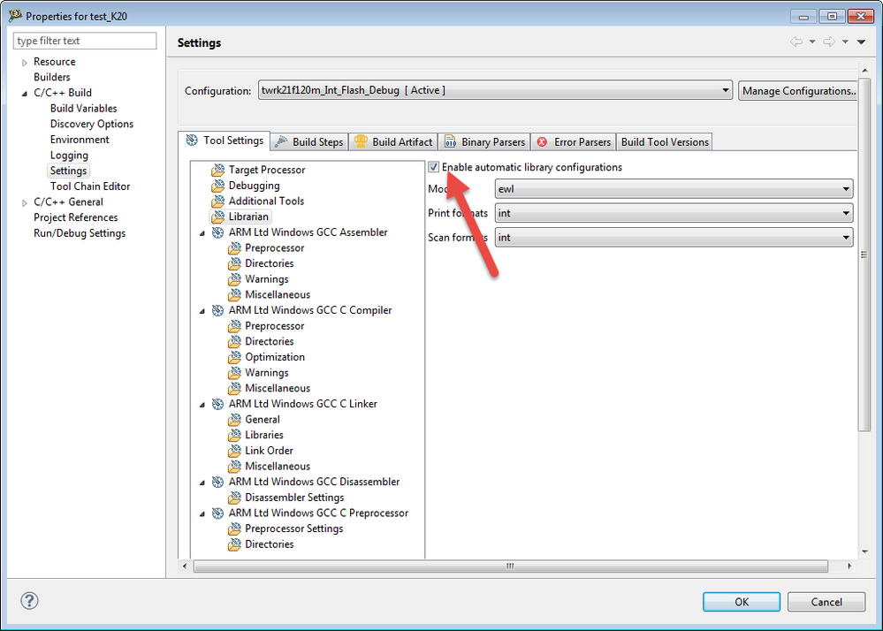
Task: Click the Link Order item icon
Action: [x=235, y=451]
